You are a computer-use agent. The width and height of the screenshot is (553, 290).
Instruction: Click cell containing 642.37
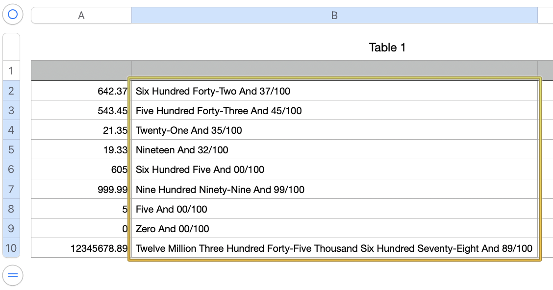tap(81, 91)
